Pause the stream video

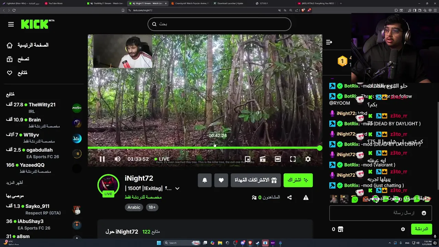click(102, 159)
